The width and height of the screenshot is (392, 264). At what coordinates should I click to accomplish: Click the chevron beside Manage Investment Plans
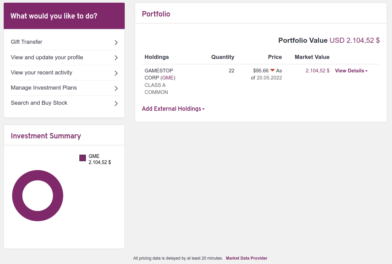[x=116, y=88]
